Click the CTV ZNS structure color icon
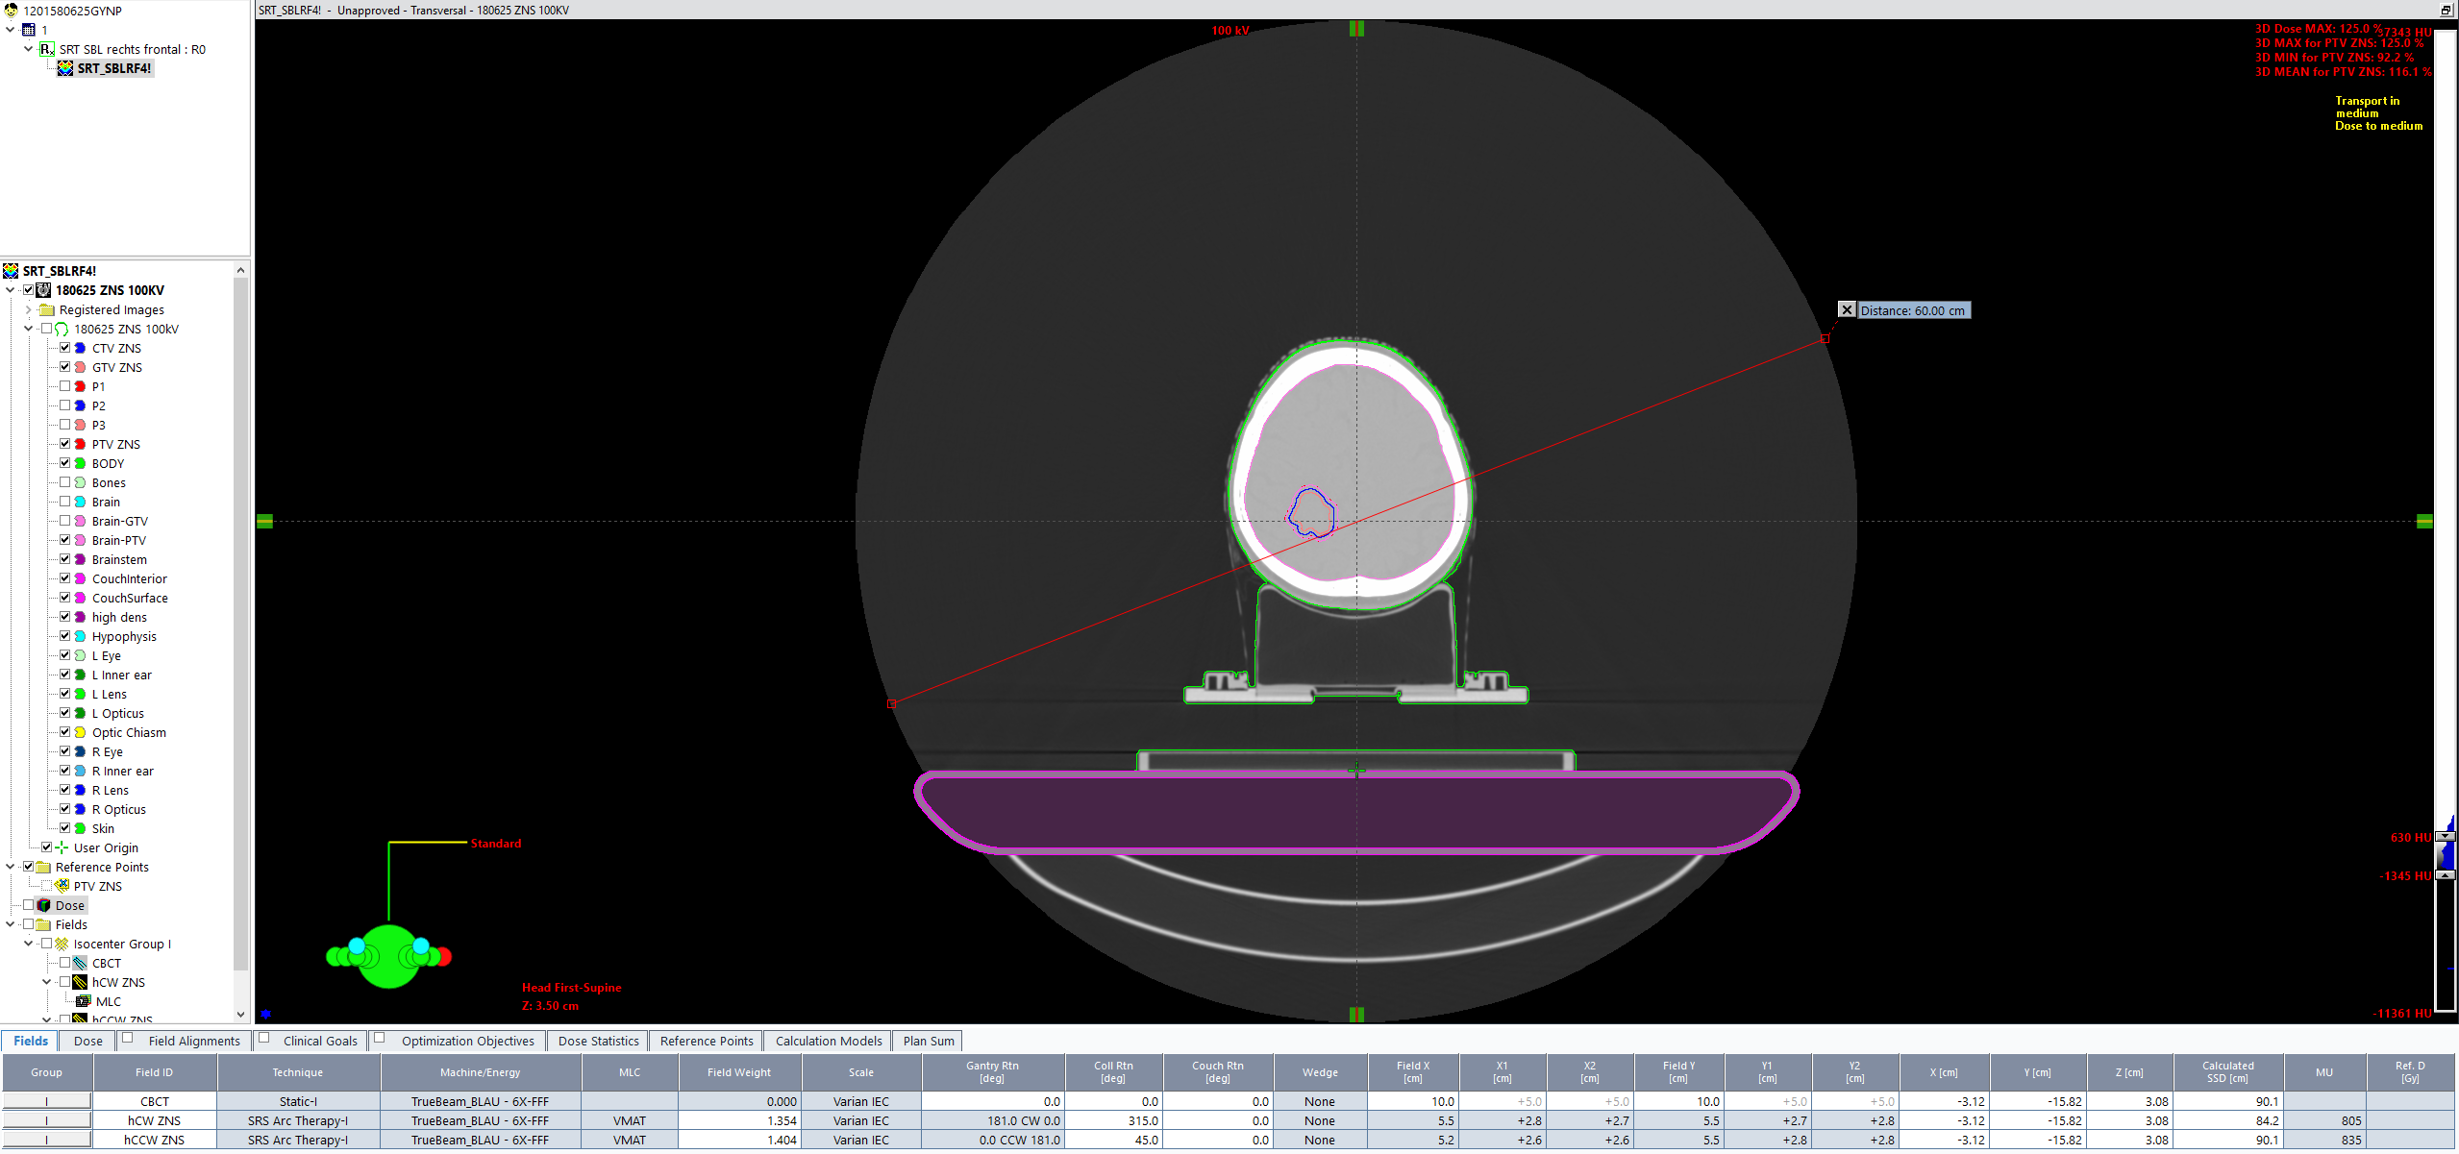The image size is (2459, 1154). pyautogui.click(x=81, y=348)
